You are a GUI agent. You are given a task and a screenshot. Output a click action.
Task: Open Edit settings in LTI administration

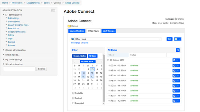pyautogui.click(x=14, y=18)
